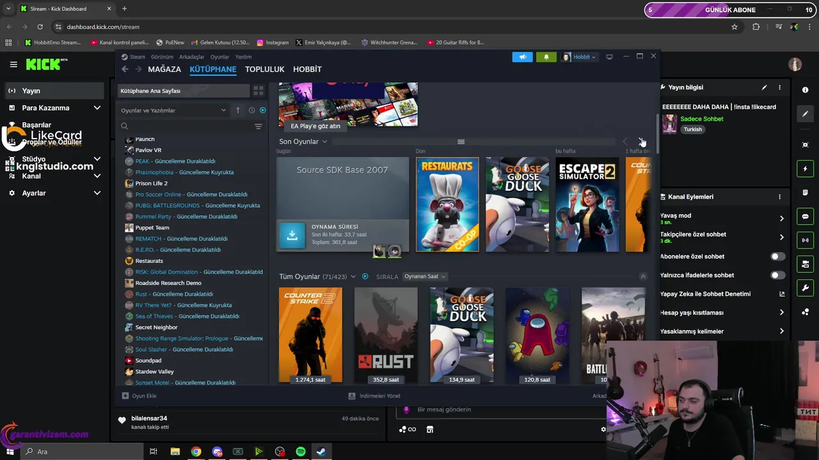Select Stardew Valley in game list
The width and height of the screenshot is (819, 460).
[x=154, y=372]
